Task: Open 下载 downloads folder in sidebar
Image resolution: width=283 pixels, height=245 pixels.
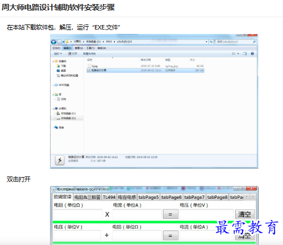Action: 62,66
